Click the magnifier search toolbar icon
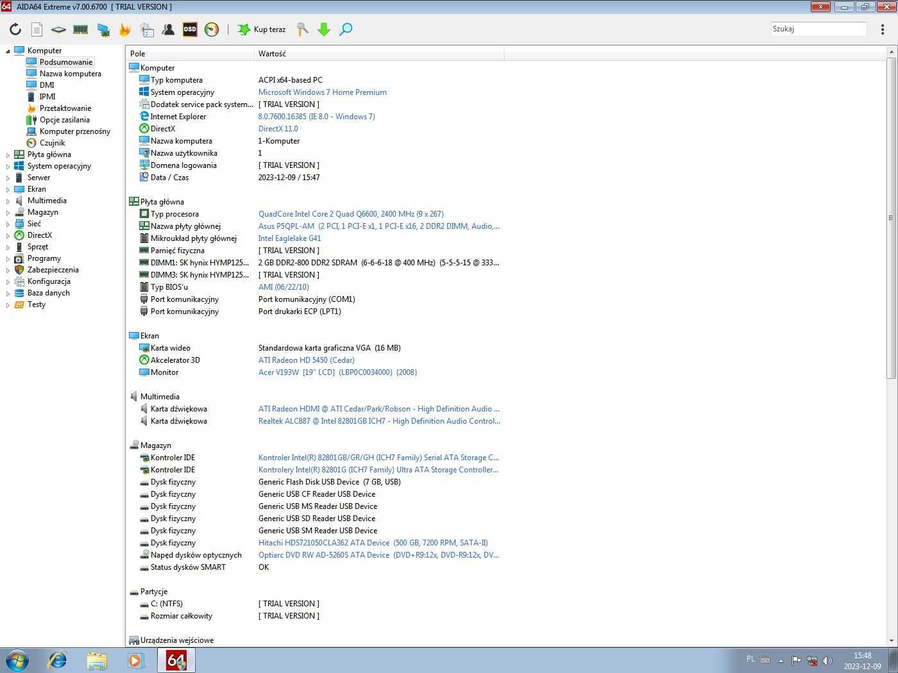Viewport: 898px width, 673px height. (x=346, y=29)
